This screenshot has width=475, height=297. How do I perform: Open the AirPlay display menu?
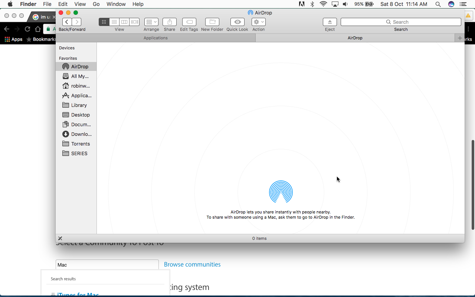(335, 4)
